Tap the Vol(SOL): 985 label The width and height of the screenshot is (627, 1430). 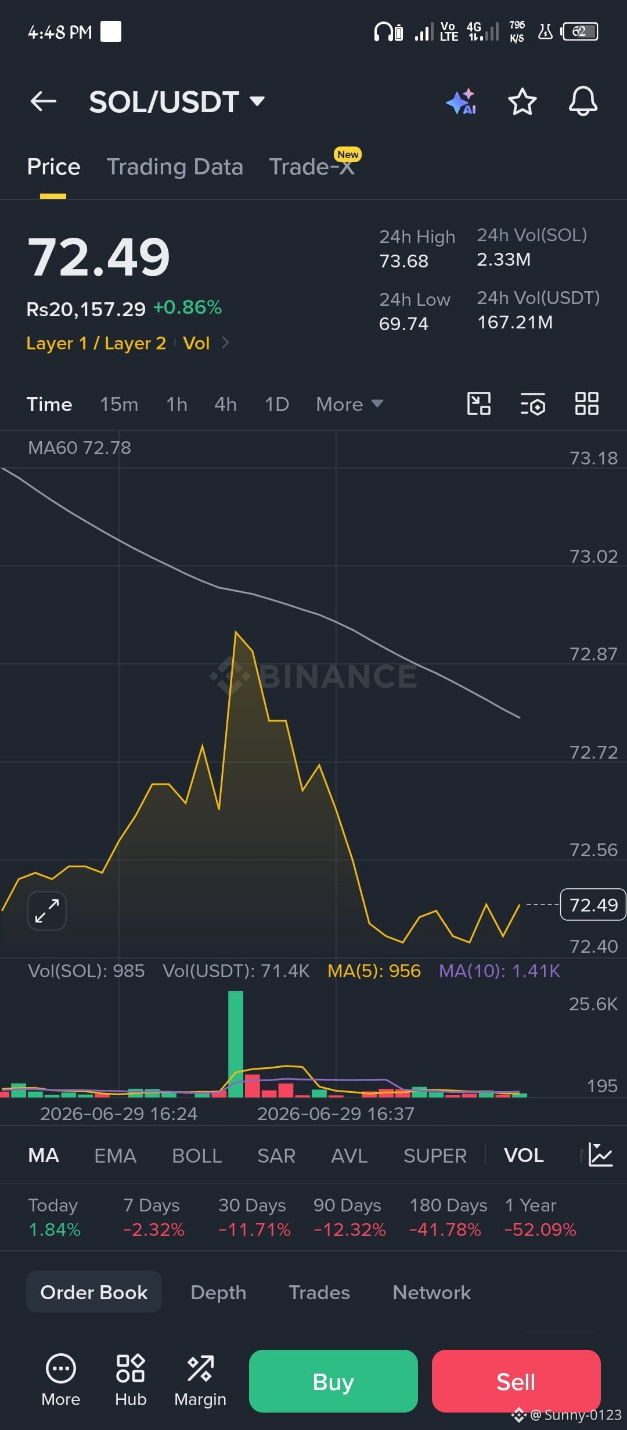pos(86,971)
